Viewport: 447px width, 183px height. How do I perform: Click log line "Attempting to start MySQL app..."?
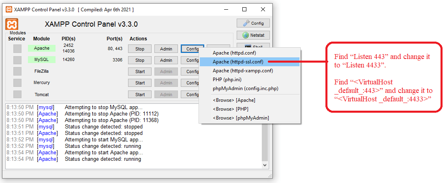(104, 139)
